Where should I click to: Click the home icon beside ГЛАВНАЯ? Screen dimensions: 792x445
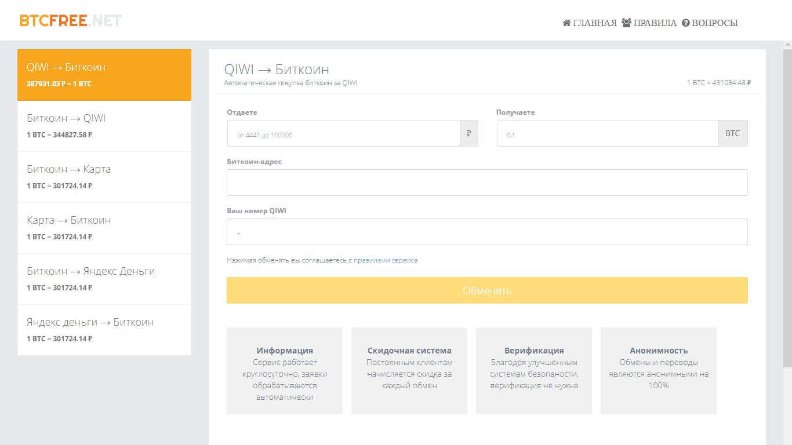[566, 23]
